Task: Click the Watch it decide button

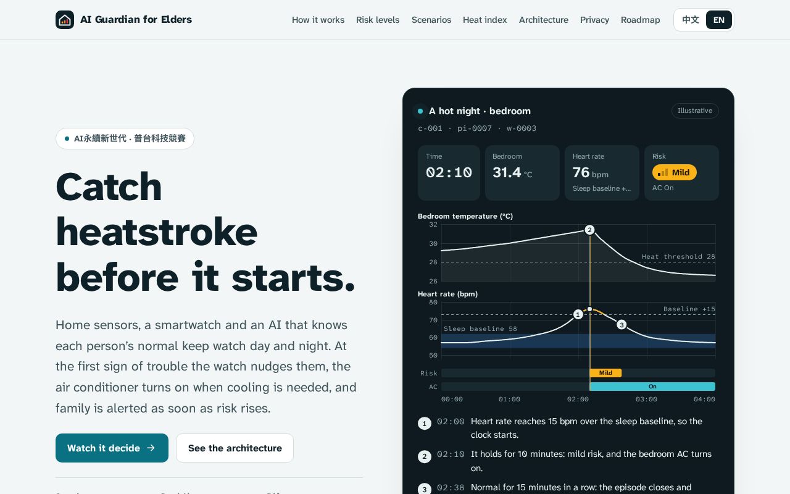Action: click(x=112, y=448)
